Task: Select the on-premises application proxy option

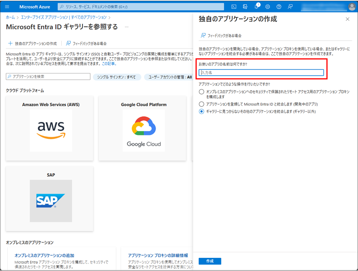Action: coord(202,92)
